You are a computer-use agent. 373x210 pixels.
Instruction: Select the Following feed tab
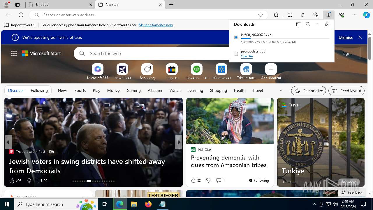[39, 91]
